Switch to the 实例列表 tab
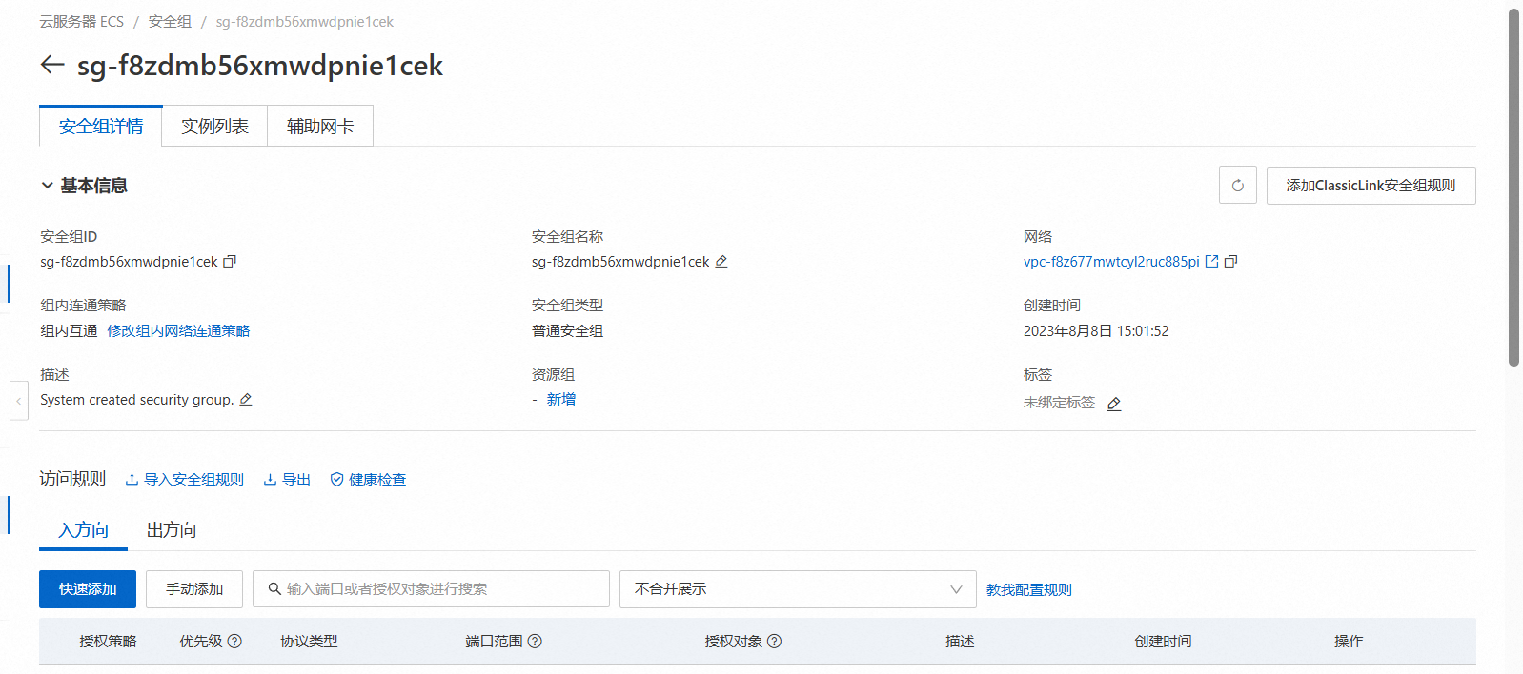Viewport: 1523px width, 674px height. pyautogui.click(x=214, y=127)
